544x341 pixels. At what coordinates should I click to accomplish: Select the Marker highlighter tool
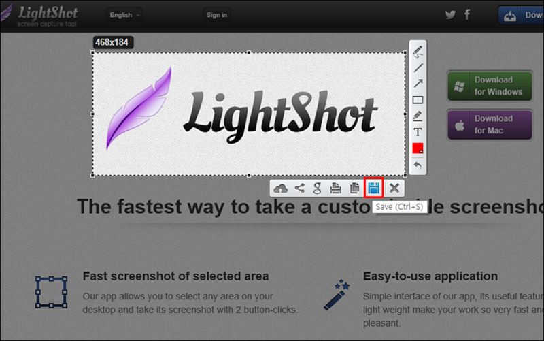pyautogui.click(x=418, y=116)
